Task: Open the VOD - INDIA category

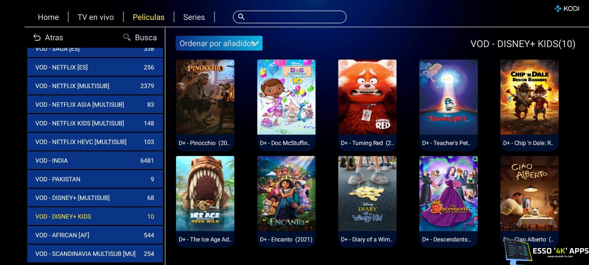Action: [x=95, y=160]
